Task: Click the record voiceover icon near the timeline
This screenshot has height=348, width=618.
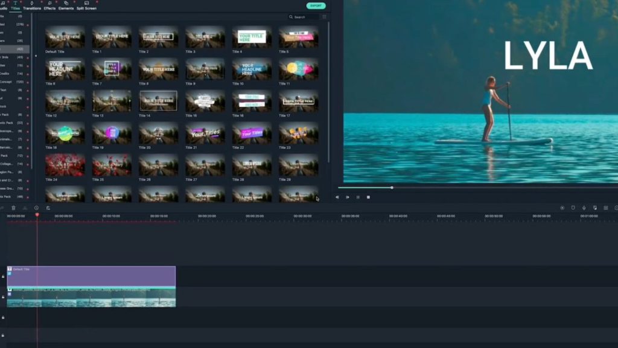Action: pos(573,208)
